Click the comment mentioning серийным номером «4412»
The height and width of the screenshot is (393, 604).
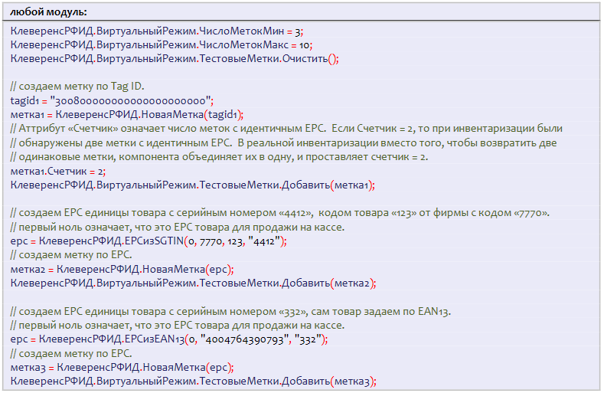click(x=279, y=213)
